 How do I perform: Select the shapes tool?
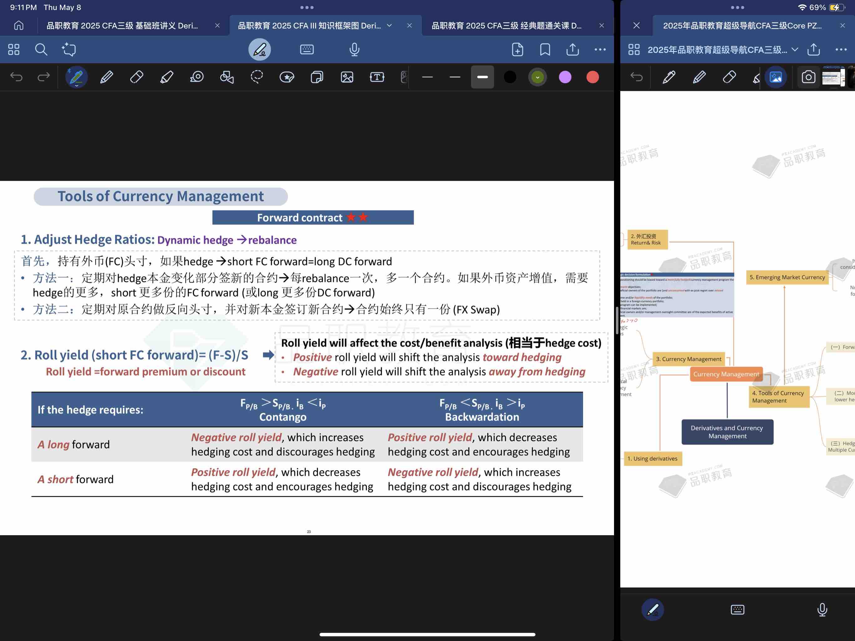pyautogui.click(x=227, y=77)
